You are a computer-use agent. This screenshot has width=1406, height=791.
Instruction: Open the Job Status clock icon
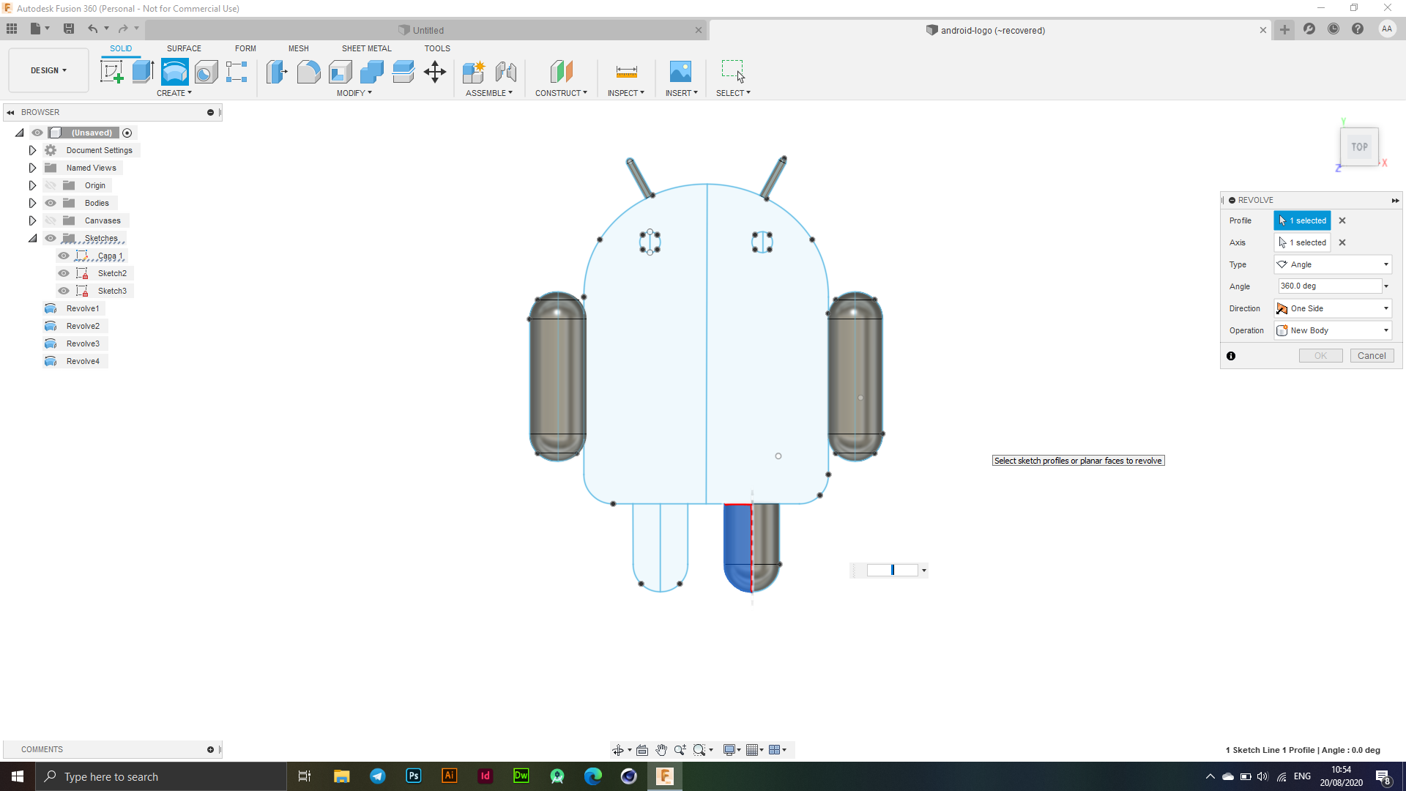pyautogui.click(x=1334, y=29)
